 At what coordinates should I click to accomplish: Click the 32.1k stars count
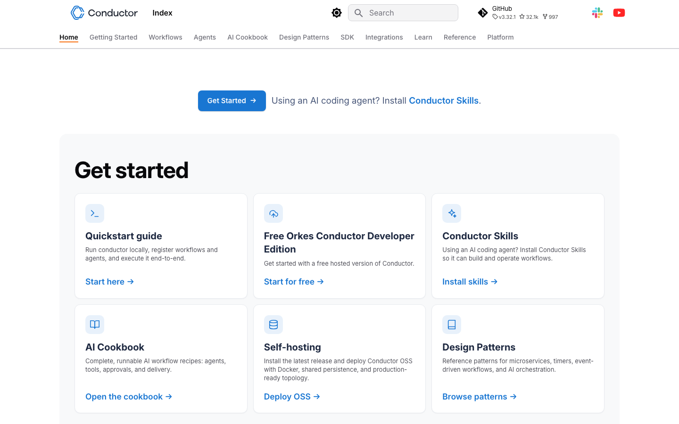coord(529,17)
